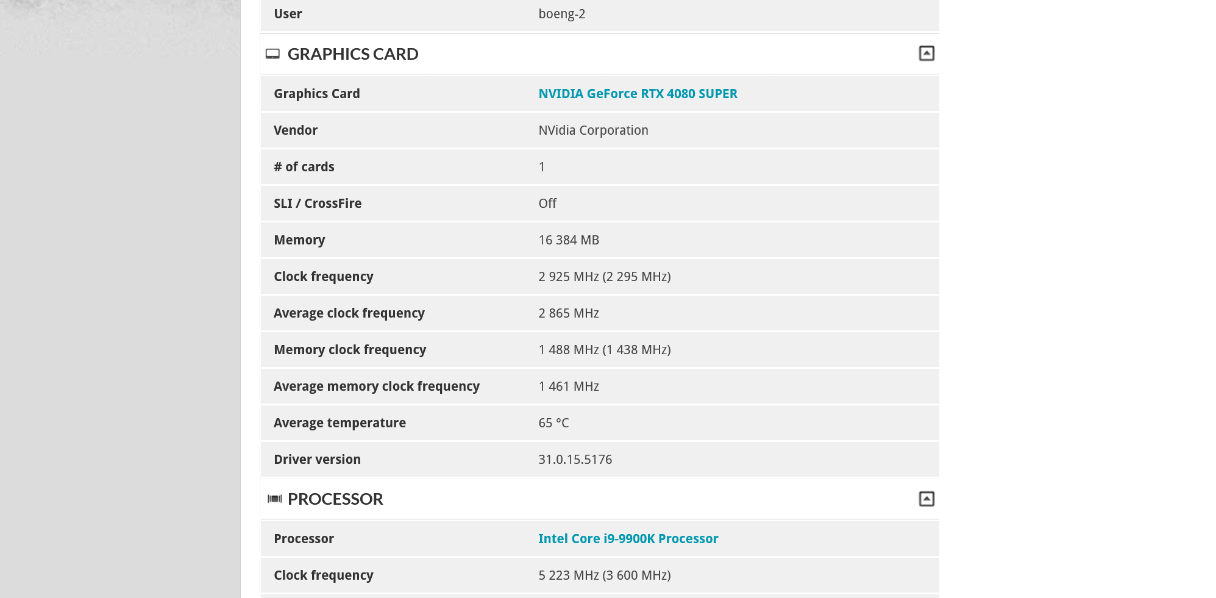Click the 'Memory' row label

click(299, 240)
